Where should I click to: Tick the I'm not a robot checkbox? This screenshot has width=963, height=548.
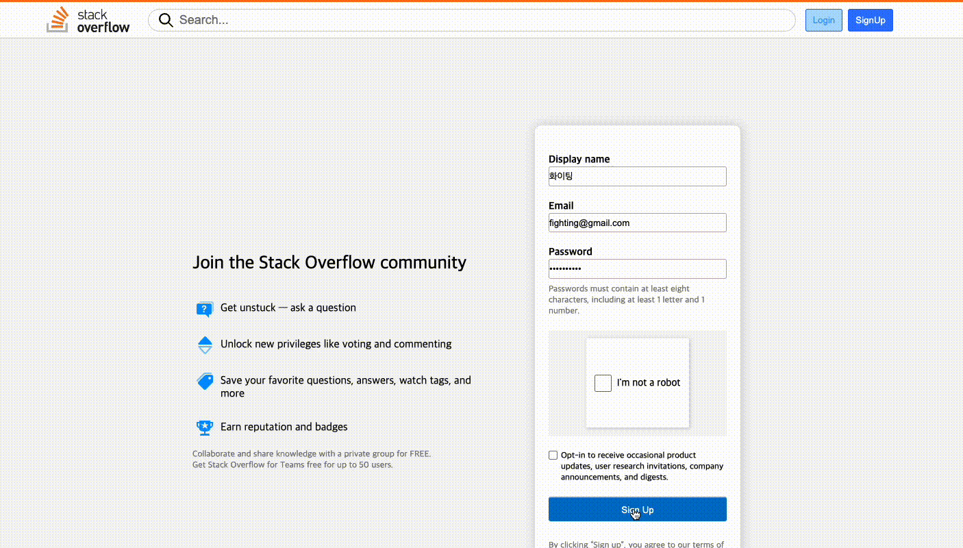point(603,383)
